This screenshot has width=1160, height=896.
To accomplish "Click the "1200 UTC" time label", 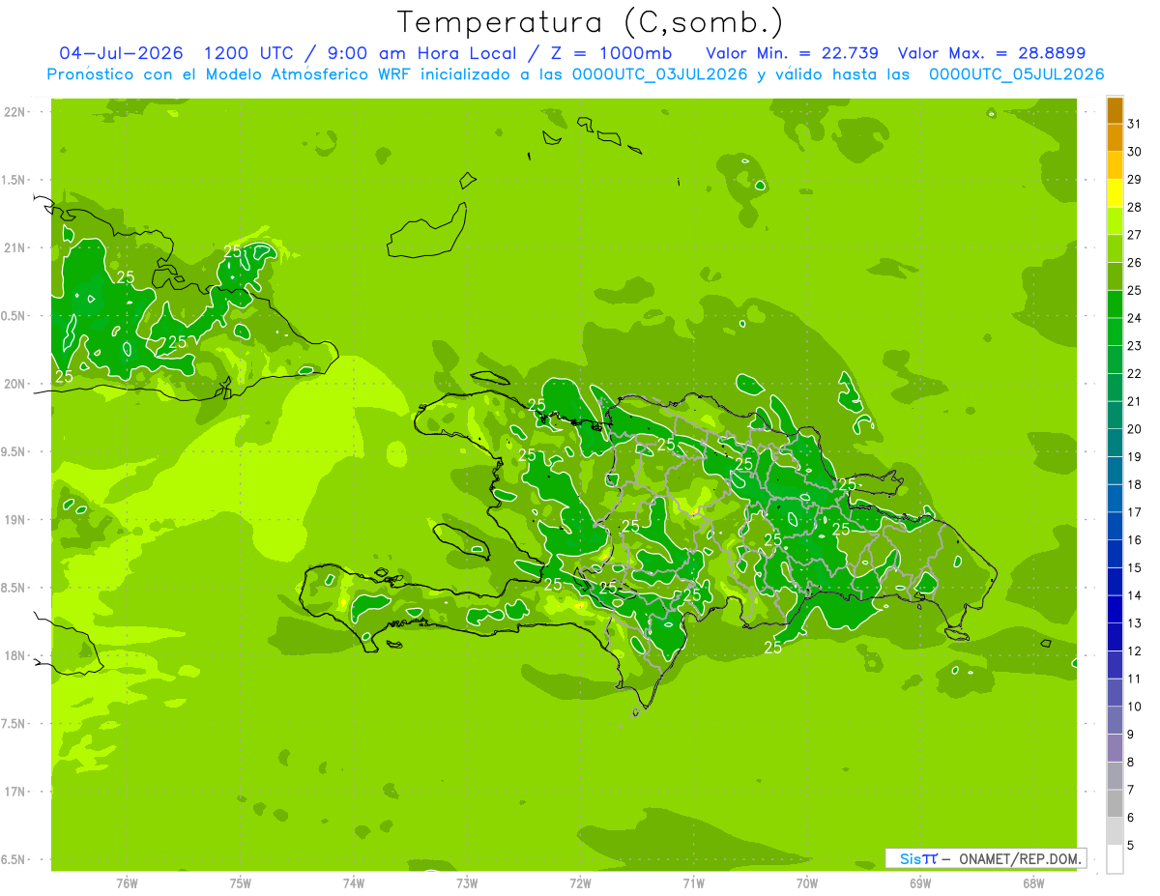I will tap(247, 52).
